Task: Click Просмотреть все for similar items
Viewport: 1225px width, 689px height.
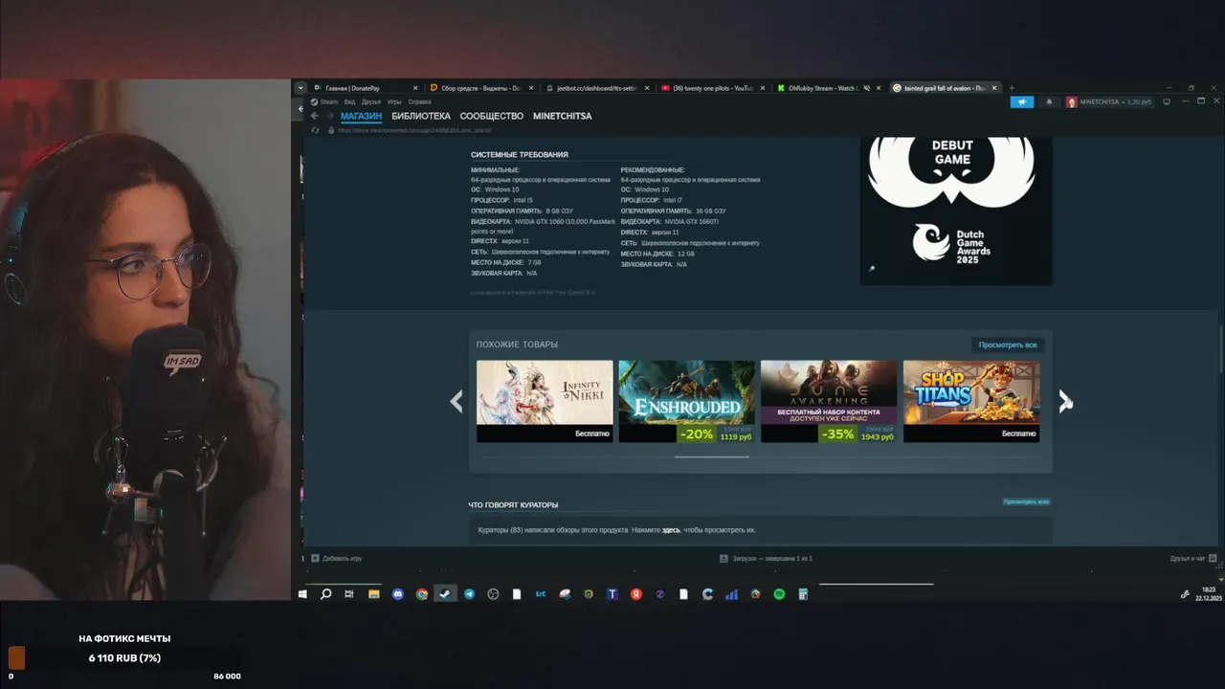Action: [x=1008, y=344]
